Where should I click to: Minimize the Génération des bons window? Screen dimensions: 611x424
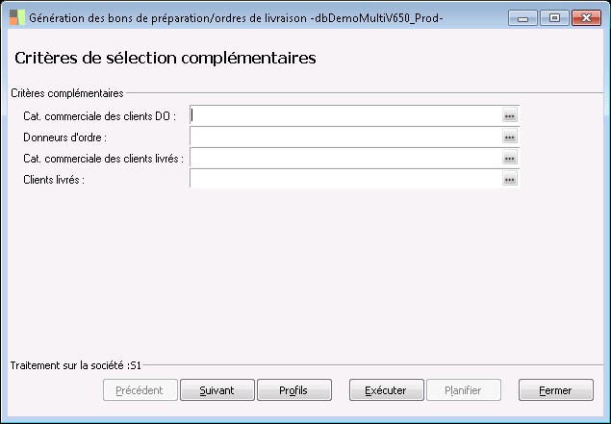click(523, 18)
